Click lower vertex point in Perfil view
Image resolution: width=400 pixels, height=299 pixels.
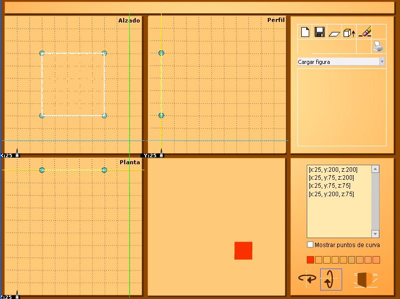point(161,115)
